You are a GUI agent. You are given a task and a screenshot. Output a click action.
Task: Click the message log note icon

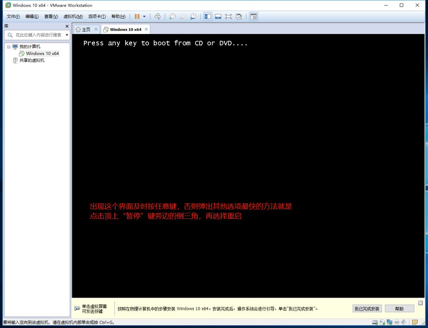pos(415,322)
